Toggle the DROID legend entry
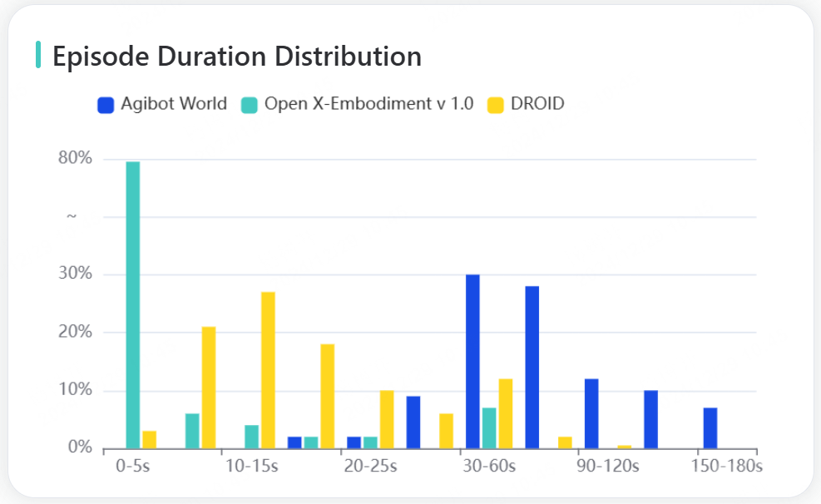The height and width of the screenshot is (504, 821). click(x=526, y=104)
